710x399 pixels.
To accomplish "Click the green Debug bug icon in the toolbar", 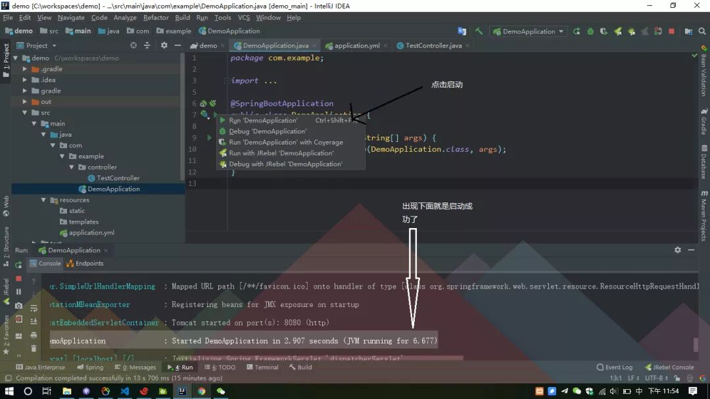I will click(x=590, y=32).
